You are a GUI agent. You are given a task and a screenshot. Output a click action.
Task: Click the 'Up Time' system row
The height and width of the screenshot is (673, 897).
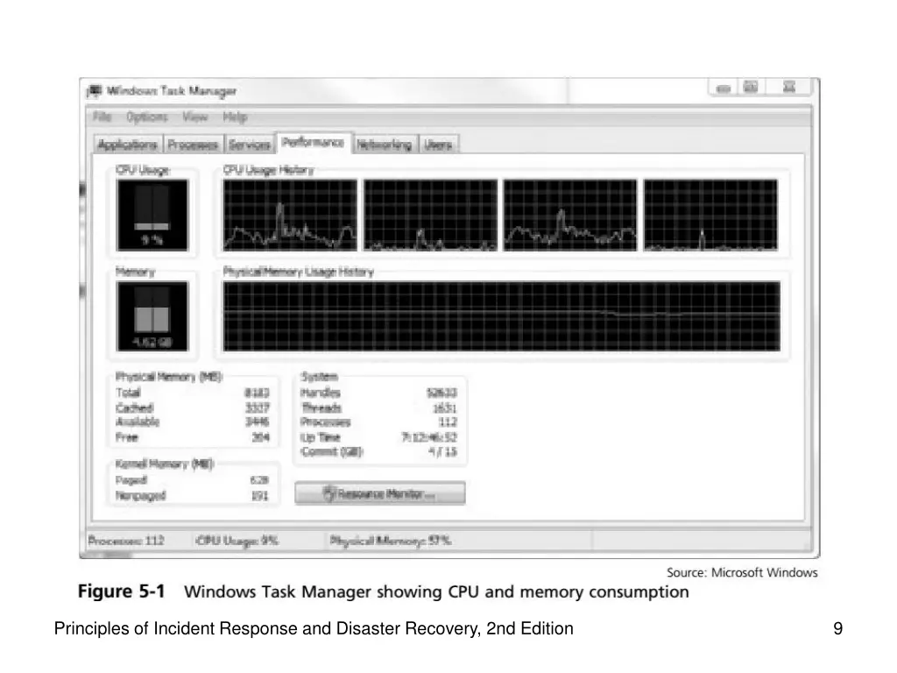pos(378,437)
